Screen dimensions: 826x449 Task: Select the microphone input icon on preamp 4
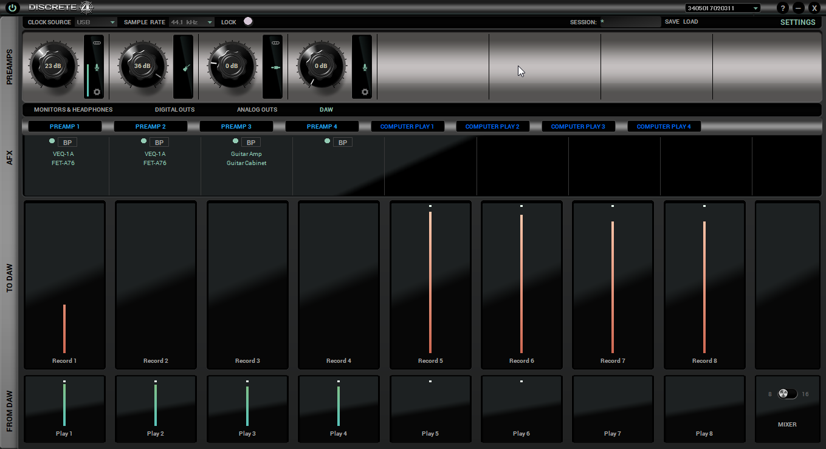coord(365,67)
